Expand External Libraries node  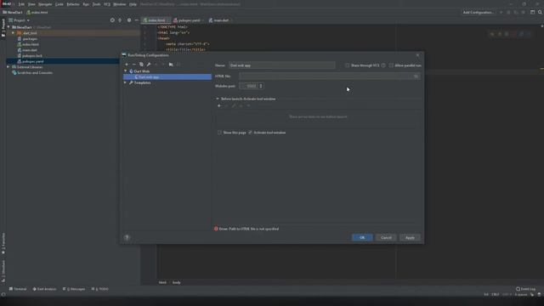[8, 67]
